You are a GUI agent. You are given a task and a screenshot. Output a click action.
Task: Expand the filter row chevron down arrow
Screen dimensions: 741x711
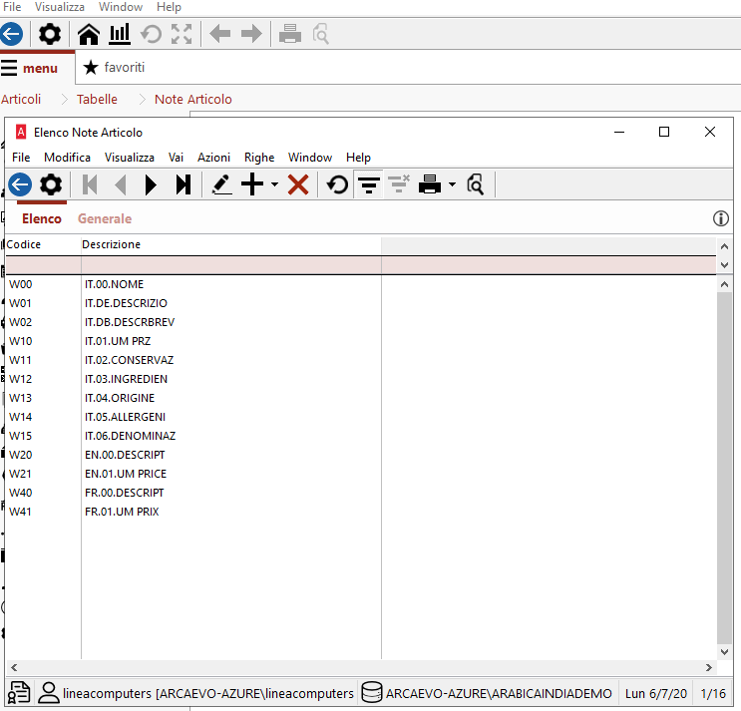tap(724, 265)
